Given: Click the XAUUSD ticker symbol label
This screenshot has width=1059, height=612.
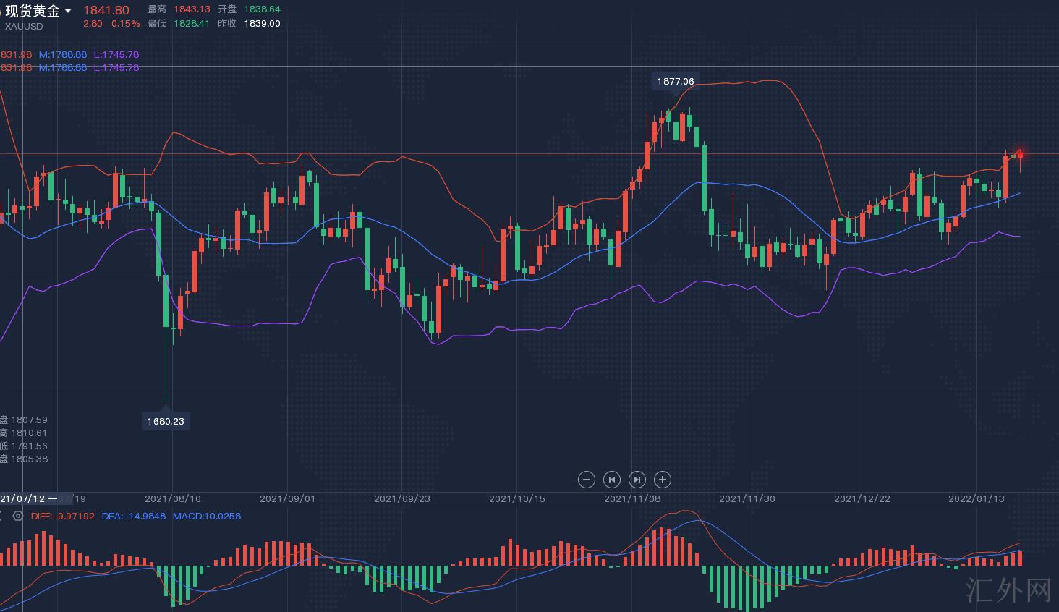Looking at the screenshot, I should click(x=24, y=26).
